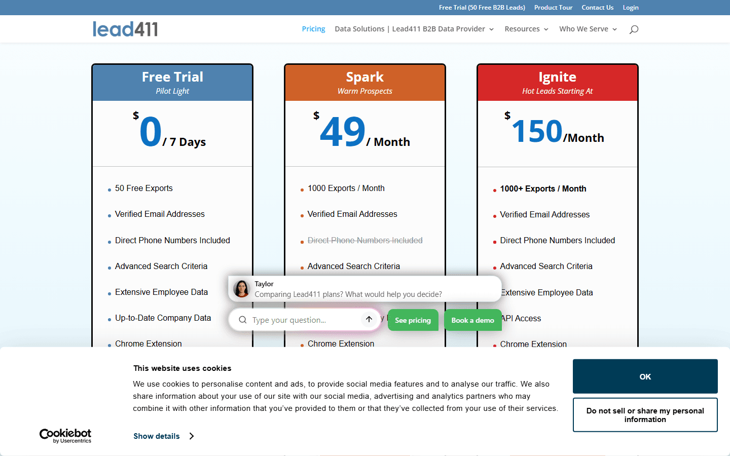Image resolution: width=730 pixels, height=456 pixels.
Task: Go to the Contact Us page
Action: 597,8
